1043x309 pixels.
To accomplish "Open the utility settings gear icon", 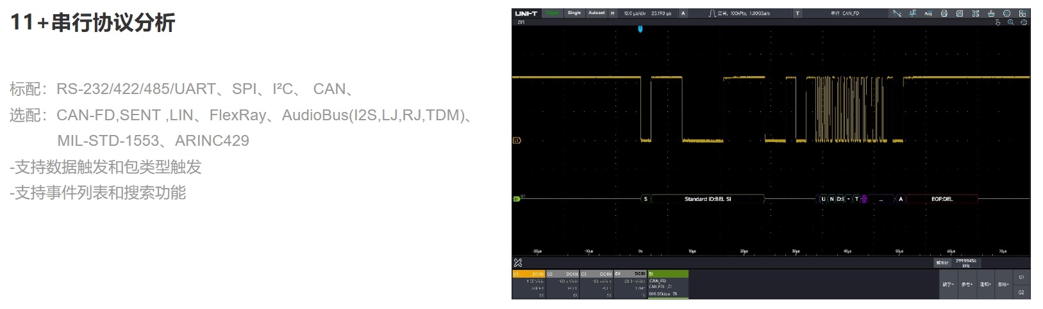I will pos(1006,13).
